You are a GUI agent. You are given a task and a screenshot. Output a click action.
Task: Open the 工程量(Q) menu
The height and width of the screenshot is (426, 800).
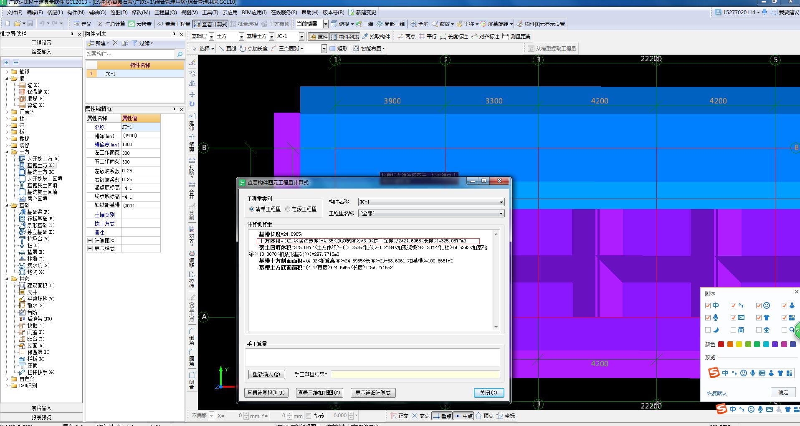click(166, 12)
